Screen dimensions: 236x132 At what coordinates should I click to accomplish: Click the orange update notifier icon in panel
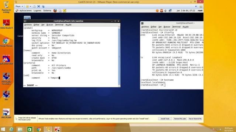tap(157, 11)
